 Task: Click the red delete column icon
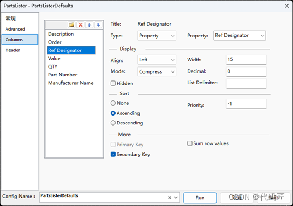[80, 25]
